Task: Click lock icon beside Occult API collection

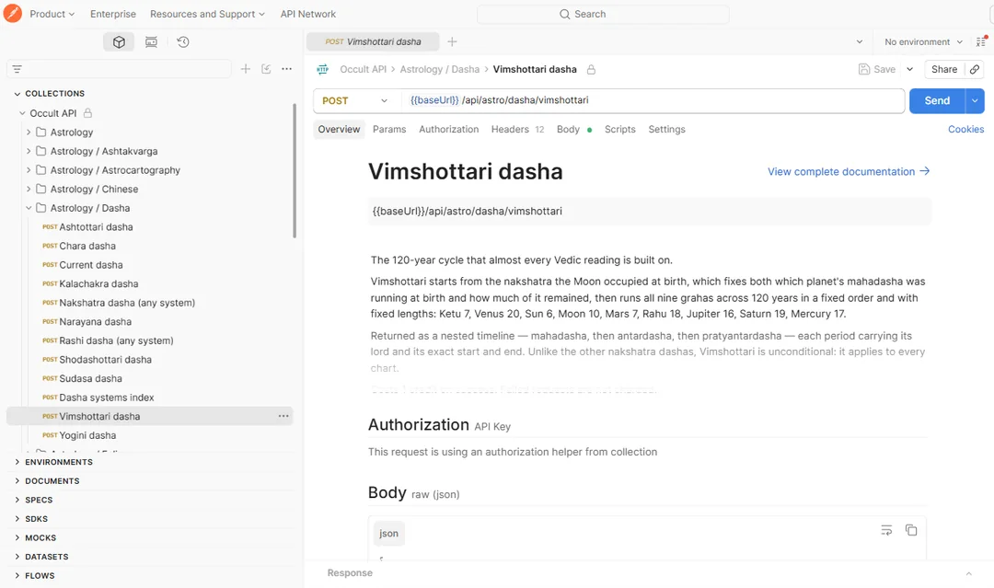Action: (x=88, y=113)
